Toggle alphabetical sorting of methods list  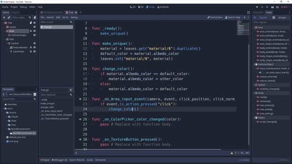[71, 90]
